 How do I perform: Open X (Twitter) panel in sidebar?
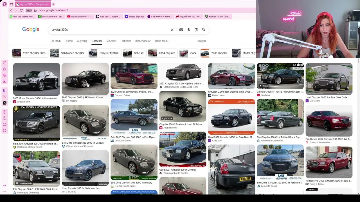pyautogui.click(x=4, y=103)
